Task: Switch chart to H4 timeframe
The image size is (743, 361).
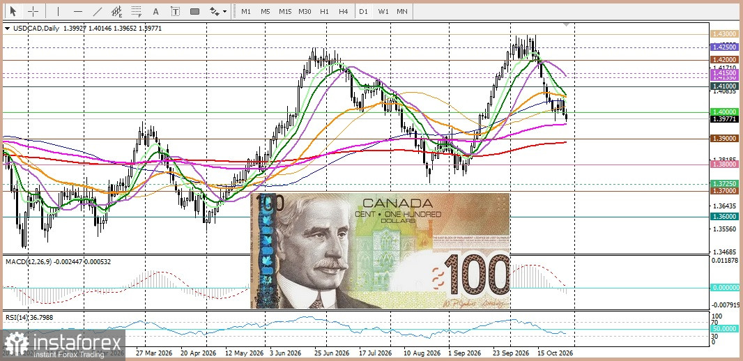Action: coord(344,11)
